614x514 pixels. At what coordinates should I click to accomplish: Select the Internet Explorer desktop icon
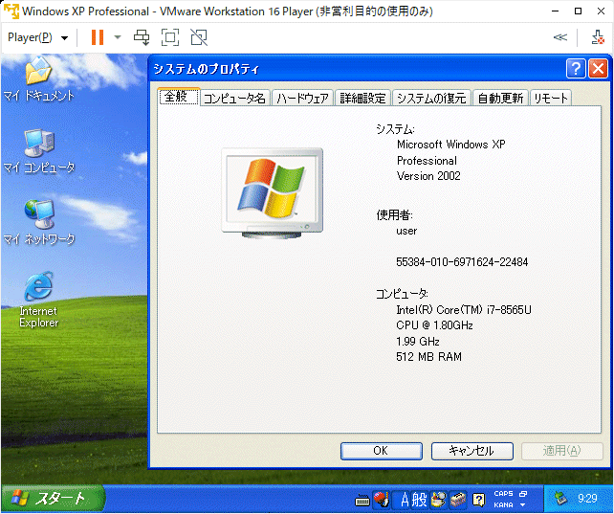(38, 300)
